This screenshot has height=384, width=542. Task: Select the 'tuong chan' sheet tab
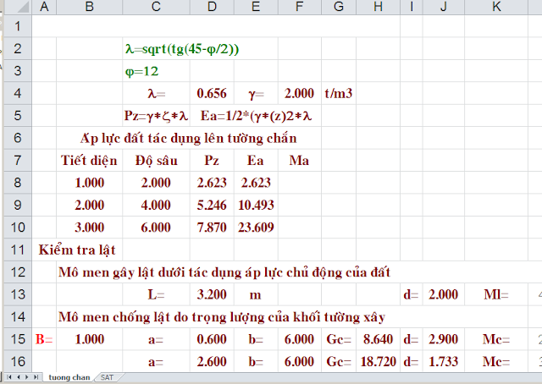point(69,376)
